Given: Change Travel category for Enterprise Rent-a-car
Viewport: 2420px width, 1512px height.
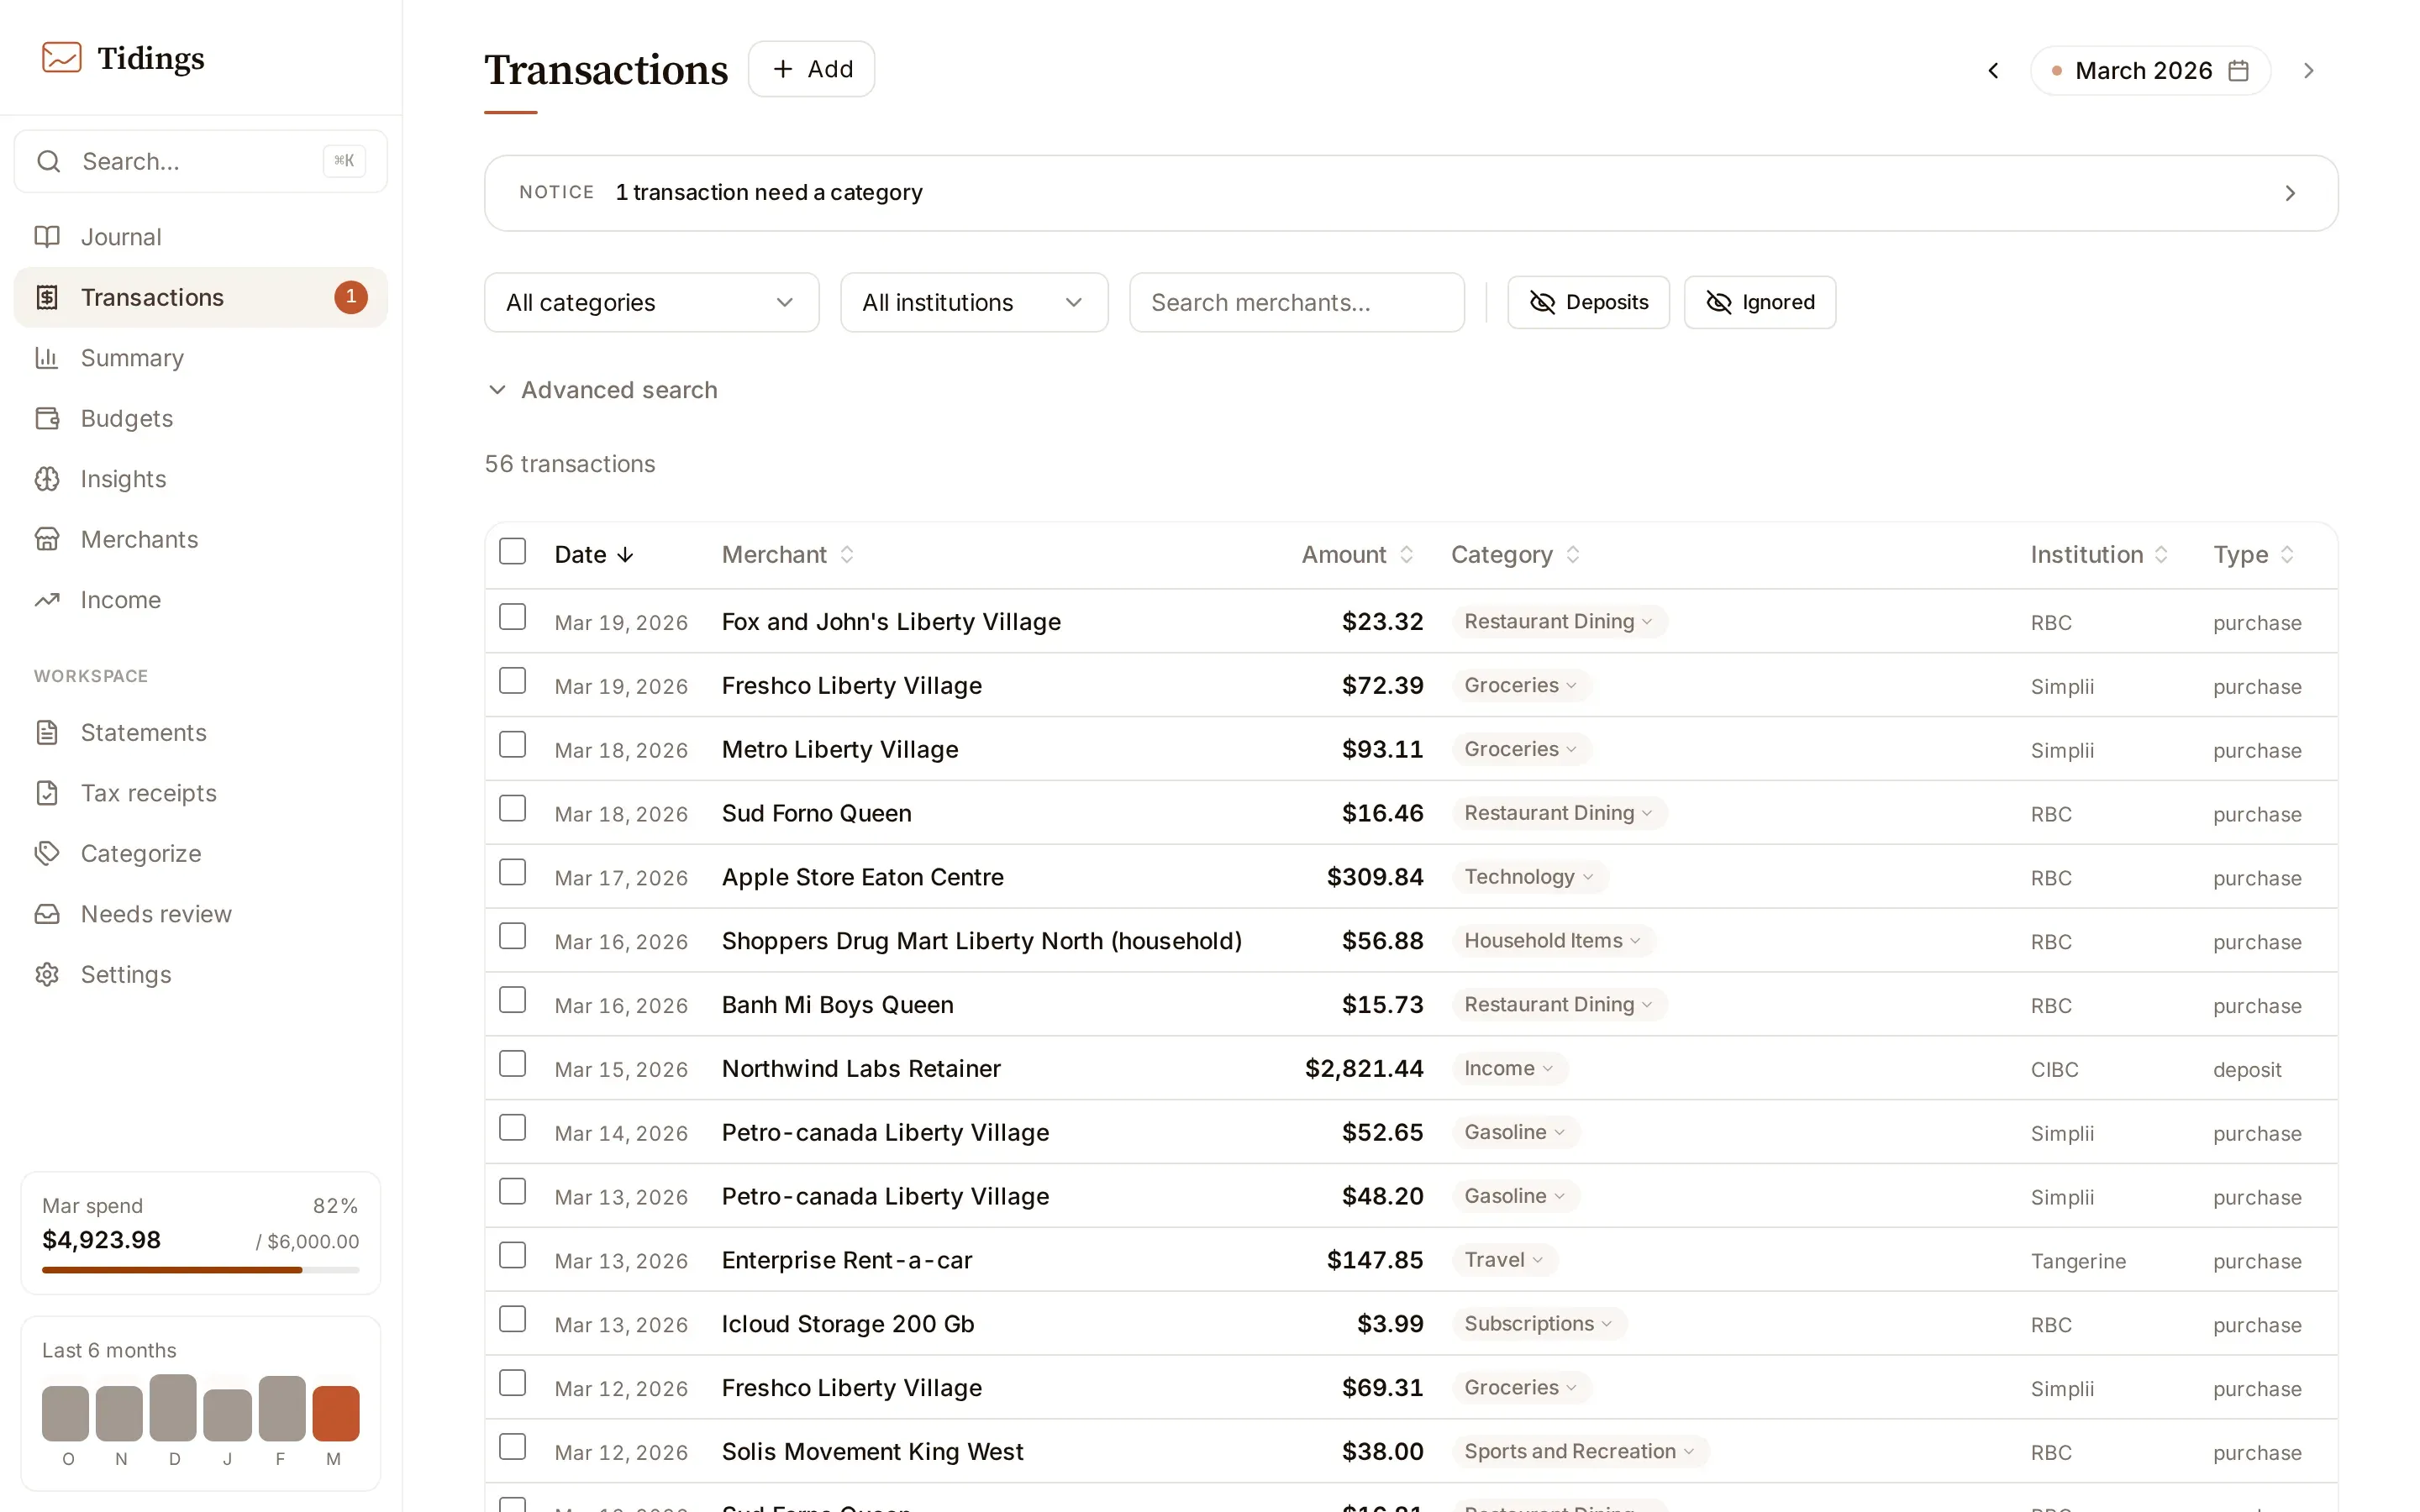Looking at the screenshot, I should [1504, 1260].
